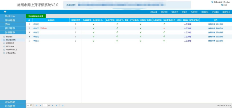Open the 开标记录 top menu item
232x108 pixels.
154,12
